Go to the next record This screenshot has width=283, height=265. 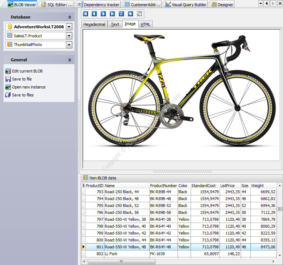(103, 14)
